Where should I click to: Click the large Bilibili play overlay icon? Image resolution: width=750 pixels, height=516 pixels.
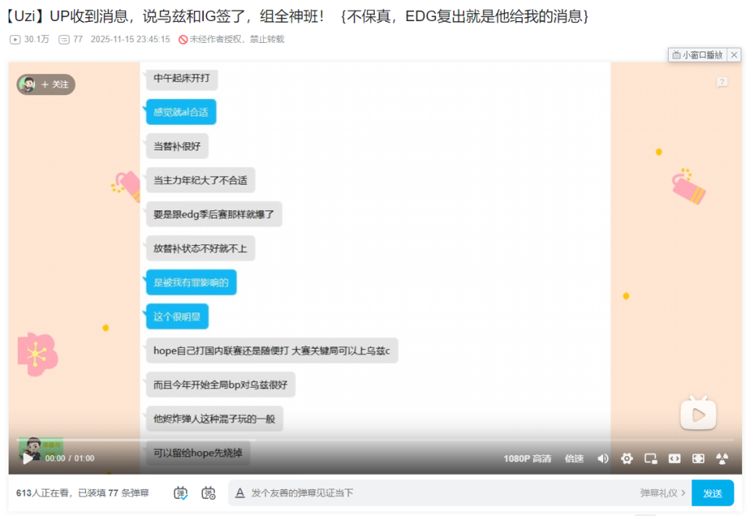pyautogui.click(x=698, y=413)
